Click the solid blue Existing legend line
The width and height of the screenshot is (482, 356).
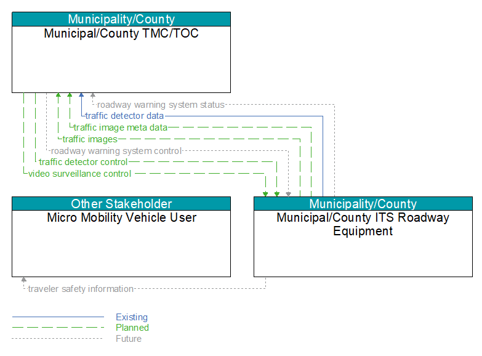coord(58,317)
